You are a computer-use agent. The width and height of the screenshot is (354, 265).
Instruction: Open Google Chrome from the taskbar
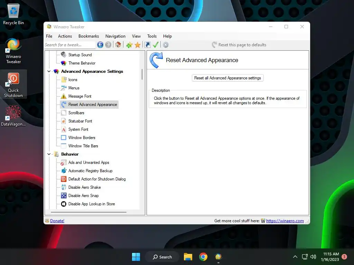coord(203,257)
